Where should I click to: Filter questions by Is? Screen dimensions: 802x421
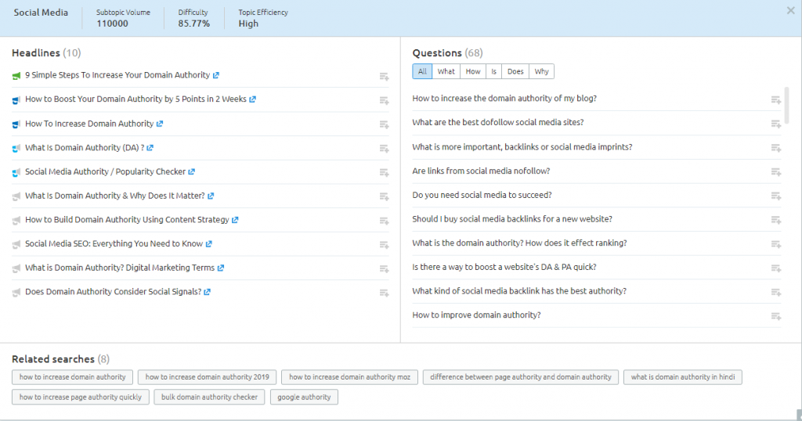pyautogui.click(x=493, y=71)
